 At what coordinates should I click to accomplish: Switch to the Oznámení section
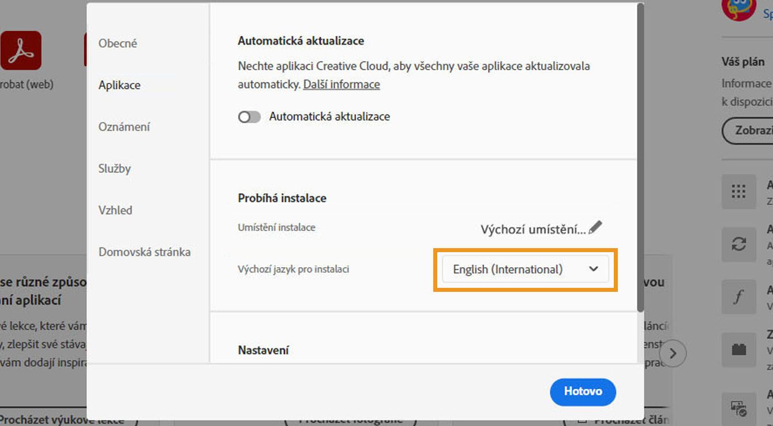tap(124, 126)
